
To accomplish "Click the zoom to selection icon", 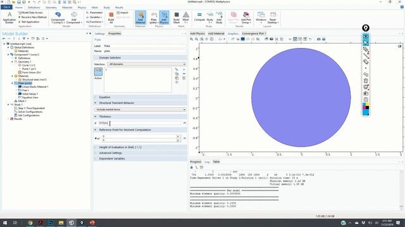I will click(177, 83).
